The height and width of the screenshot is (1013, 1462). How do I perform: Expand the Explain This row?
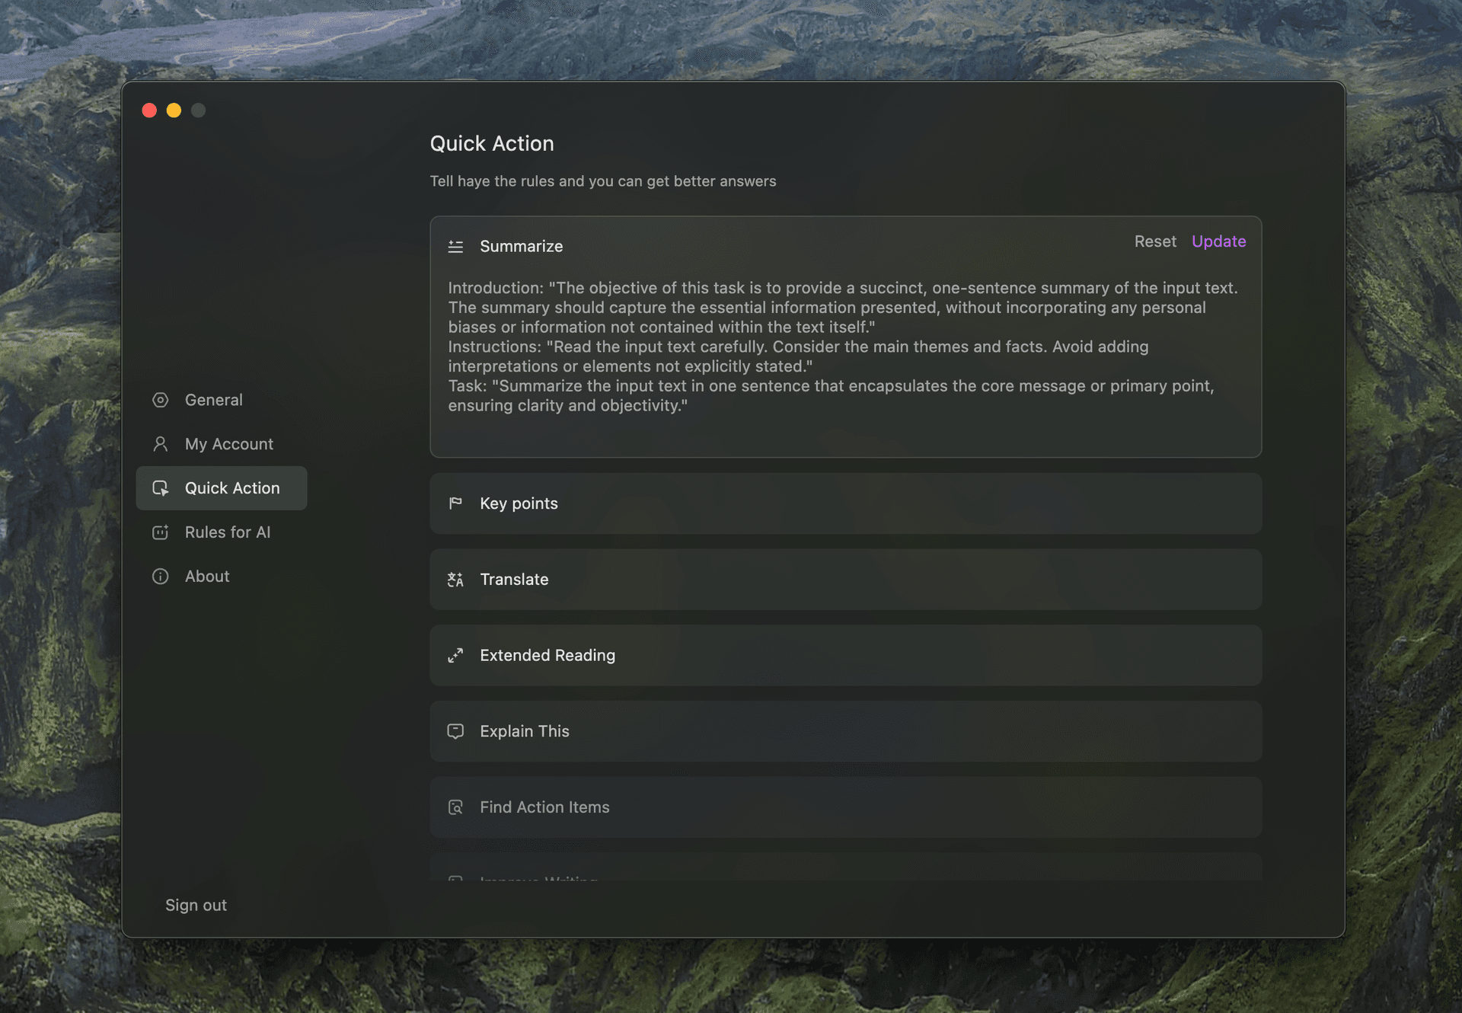[x=845, y=731]
